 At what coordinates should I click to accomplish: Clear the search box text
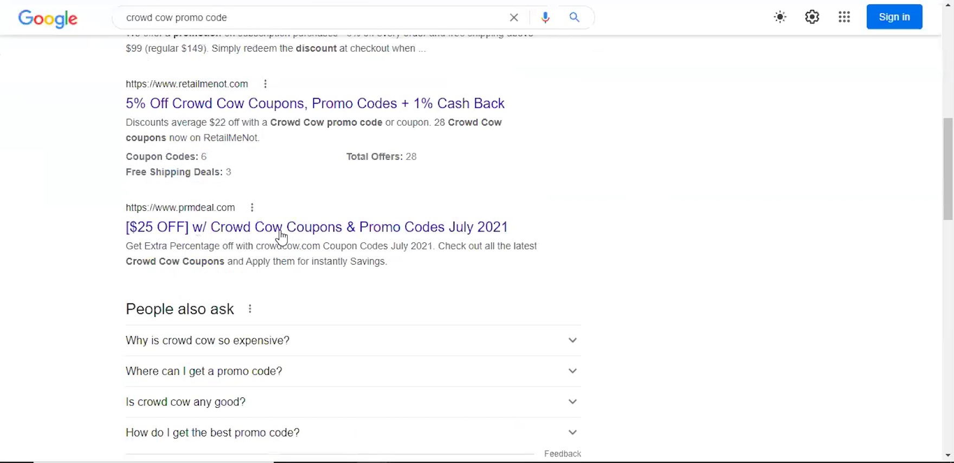pos(514,18)
